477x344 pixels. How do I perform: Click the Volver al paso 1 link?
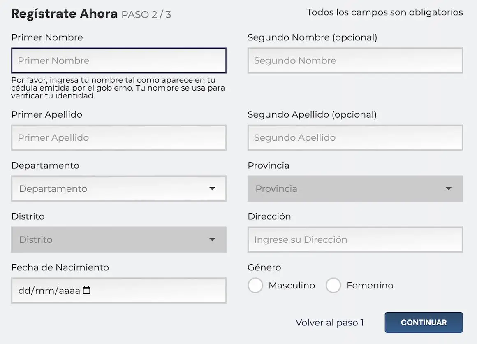[x=330, y=323]
